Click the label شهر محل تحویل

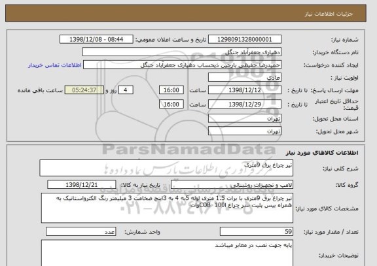pos(337,131)
